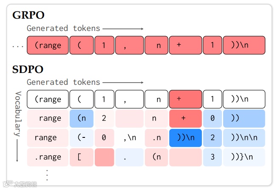
Task: Click the GRPO row "))\n" red token
Action: [244, 45]
